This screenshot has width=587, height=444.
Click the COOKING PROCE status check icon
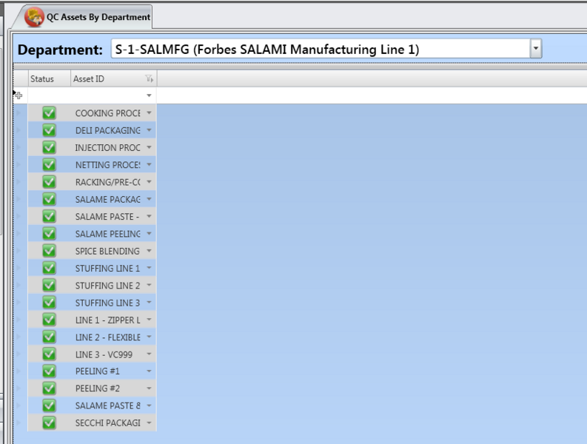49,113
